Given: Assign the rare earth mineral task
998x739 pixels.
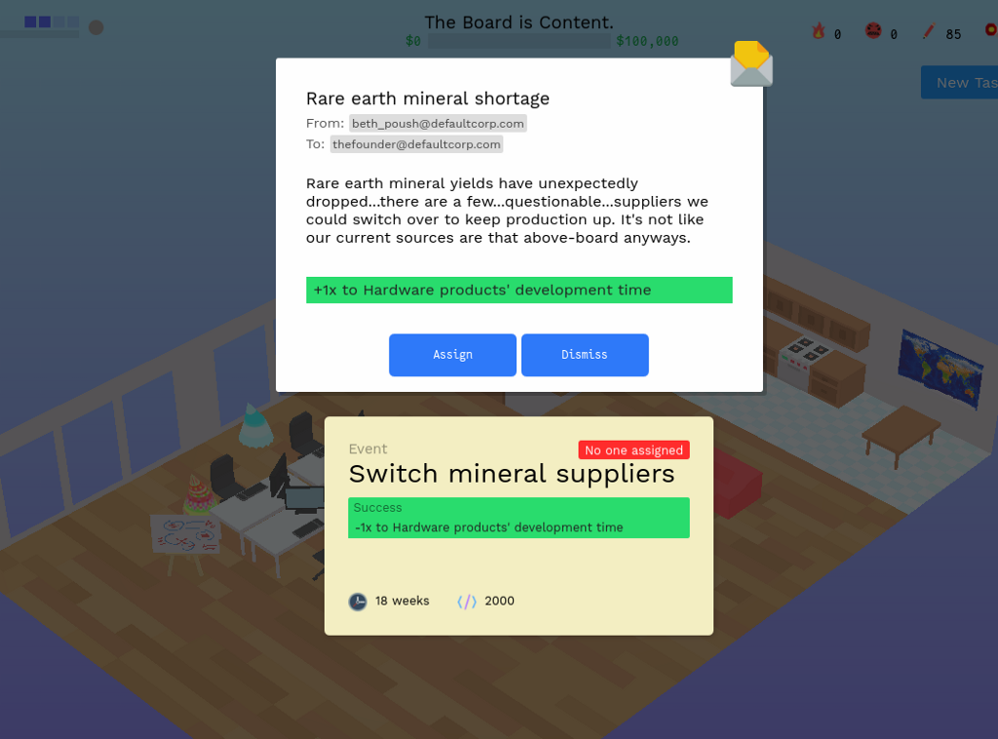Looking at the screenshot, I should (452, 355).
